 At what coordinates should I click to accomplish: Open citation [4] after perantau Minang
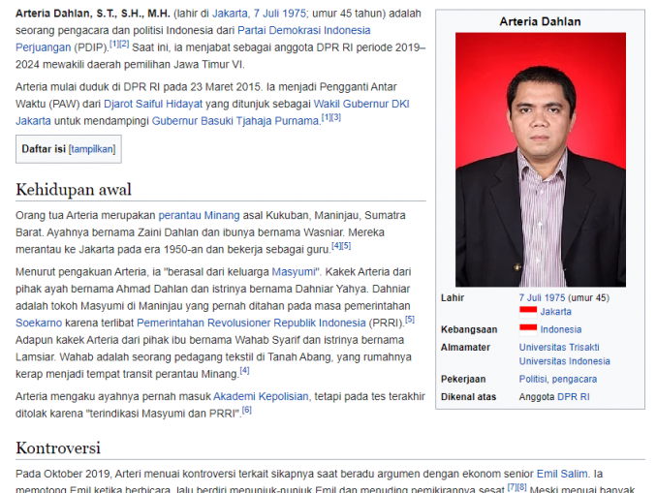pos(245,371)
